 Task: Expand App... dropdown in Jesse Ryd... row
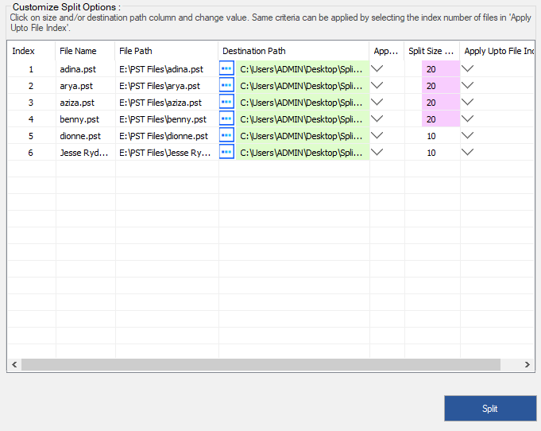click(x=377, y=152)
